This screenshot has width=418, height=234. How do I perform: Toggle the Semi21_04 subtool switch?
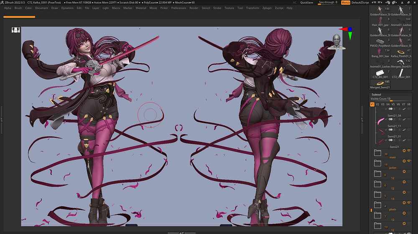[x=390, y=119]
